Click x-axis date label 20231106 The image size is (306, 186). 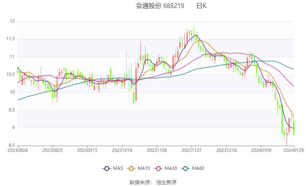(x=157, y=150)
